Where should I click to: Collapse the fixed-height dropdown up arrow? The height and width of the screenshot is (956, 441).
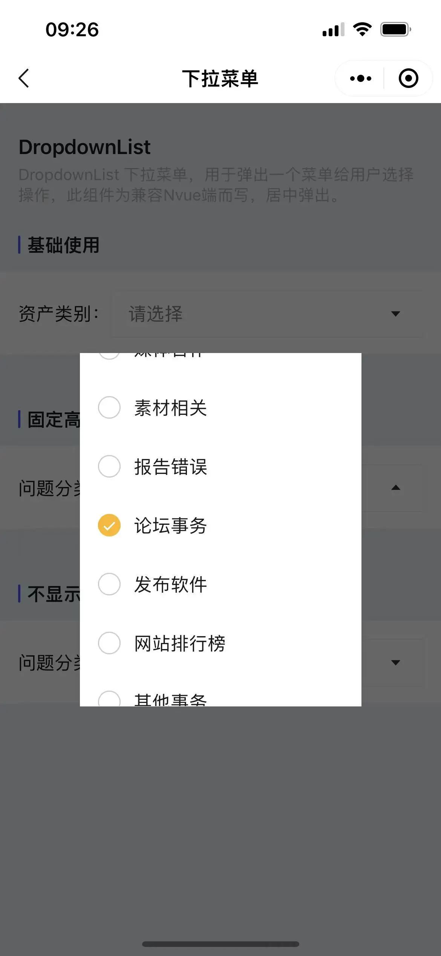click(x=395, y=488)
